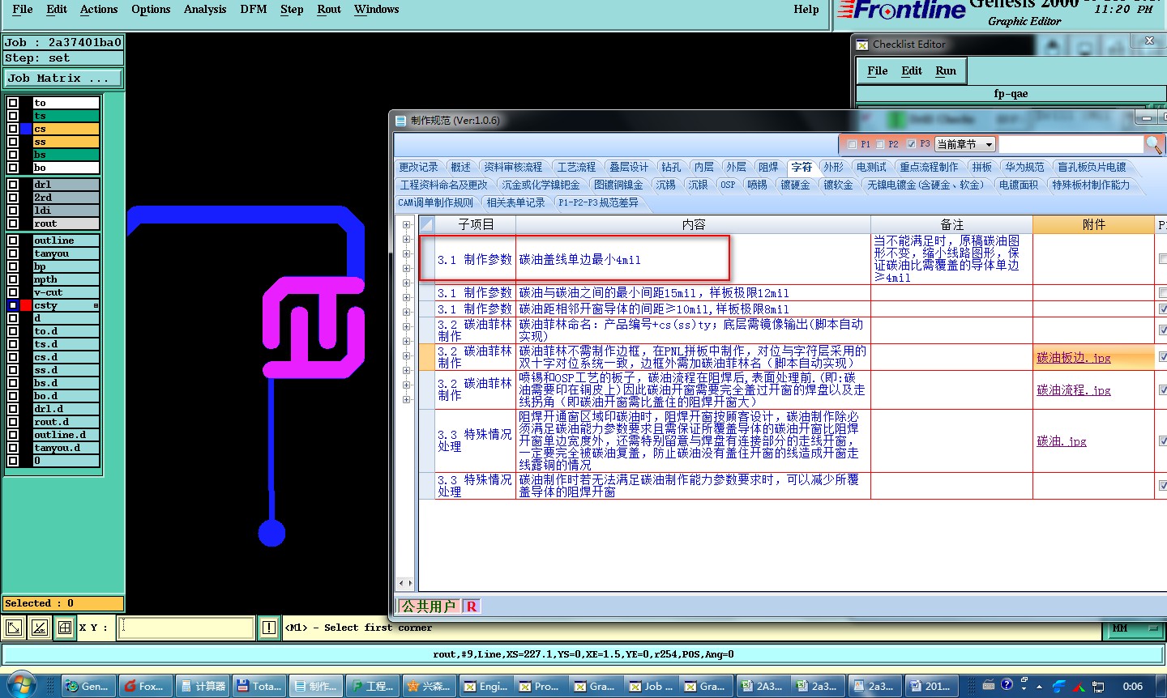The width and height of the screenshot is (1167, 698).
Task: Switch to the 钻孔 tab
Action: point(671,167)
